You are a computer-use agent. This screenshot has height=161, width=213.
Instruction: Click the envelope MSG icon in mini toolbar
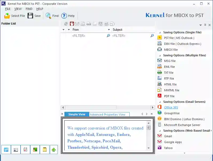coord(77,24)
